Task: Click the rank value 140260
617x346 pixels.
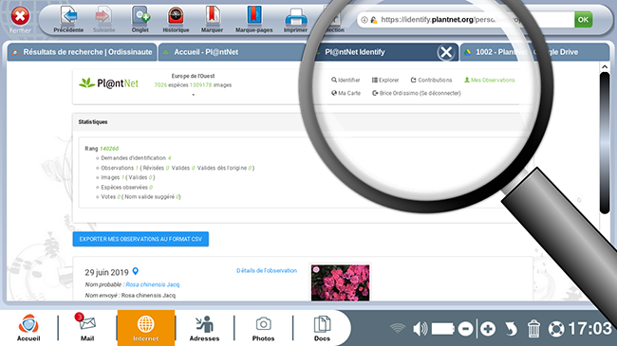Action: pyautogui.click(x=109, y=149)
